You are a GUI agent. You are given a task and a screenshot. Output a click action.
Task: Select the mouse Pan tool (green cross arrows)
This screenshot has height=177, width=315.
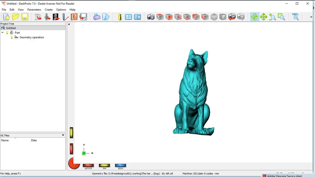[264, 17]
